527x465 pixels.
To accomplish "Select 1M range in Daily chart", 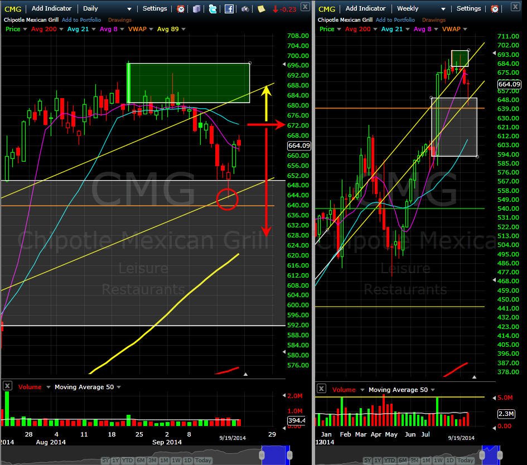I will coord(164,461).
